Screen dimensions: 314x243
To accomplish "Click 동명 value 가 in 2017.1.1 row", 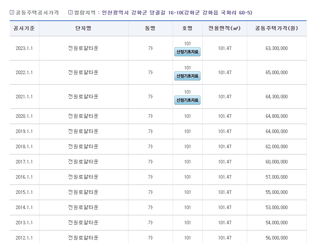I will tap(150, 162).
